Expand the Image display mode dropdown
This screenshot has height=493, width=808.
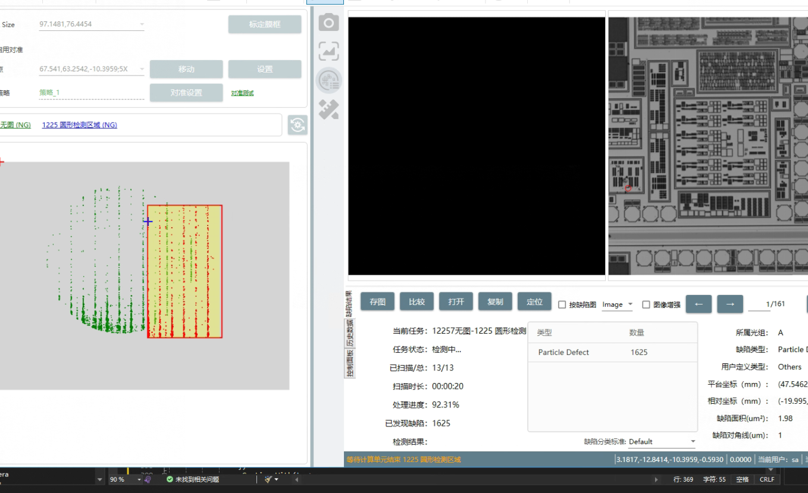(x=618, y=304)
